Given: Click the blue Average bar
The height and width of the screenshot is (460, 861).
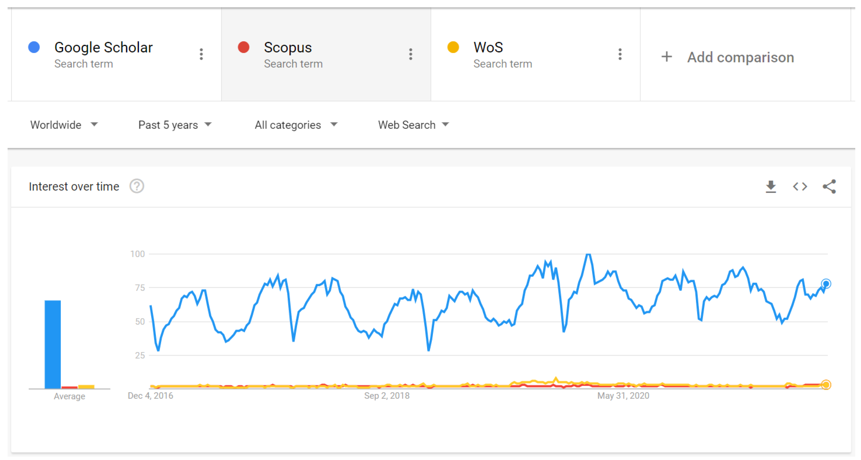Looking at the screenshot, I should pos(53,344).
